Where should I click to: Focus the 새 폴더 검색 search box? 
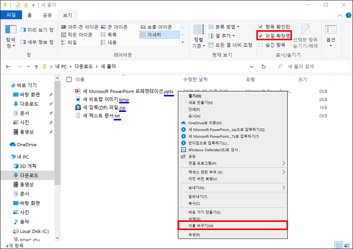311,67
